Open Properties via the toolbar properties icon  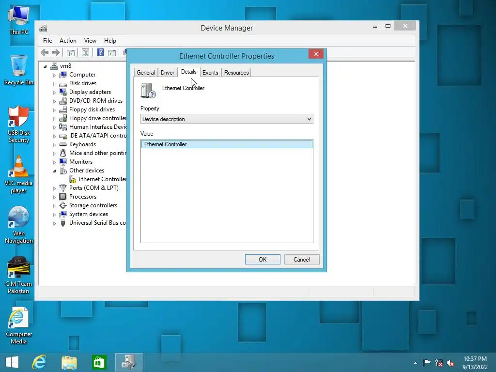(x=85, y=52)
